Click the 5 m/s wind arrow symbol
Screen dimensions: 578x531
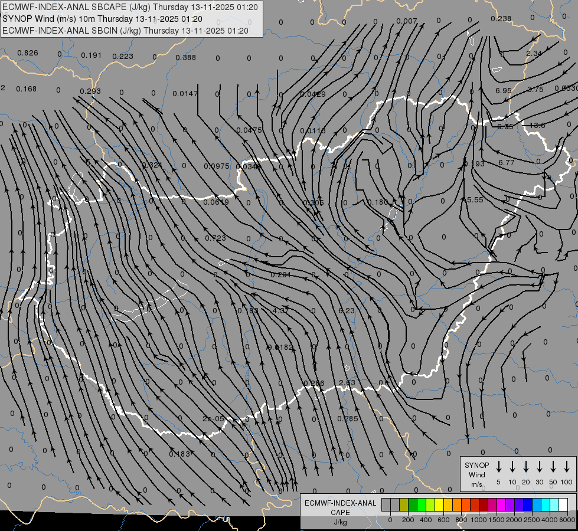pos(498,467)
